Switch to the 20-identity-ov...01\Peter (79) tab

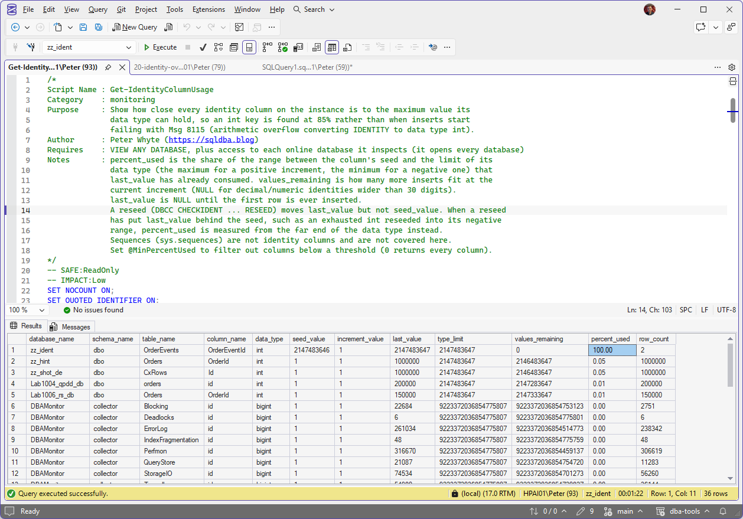coord(180,67)
